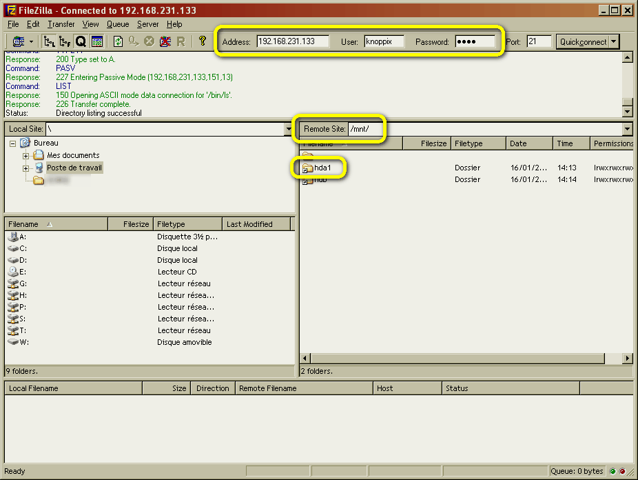Sort local files by Last Modified column
Screen dimensions: 638x480
256,224
